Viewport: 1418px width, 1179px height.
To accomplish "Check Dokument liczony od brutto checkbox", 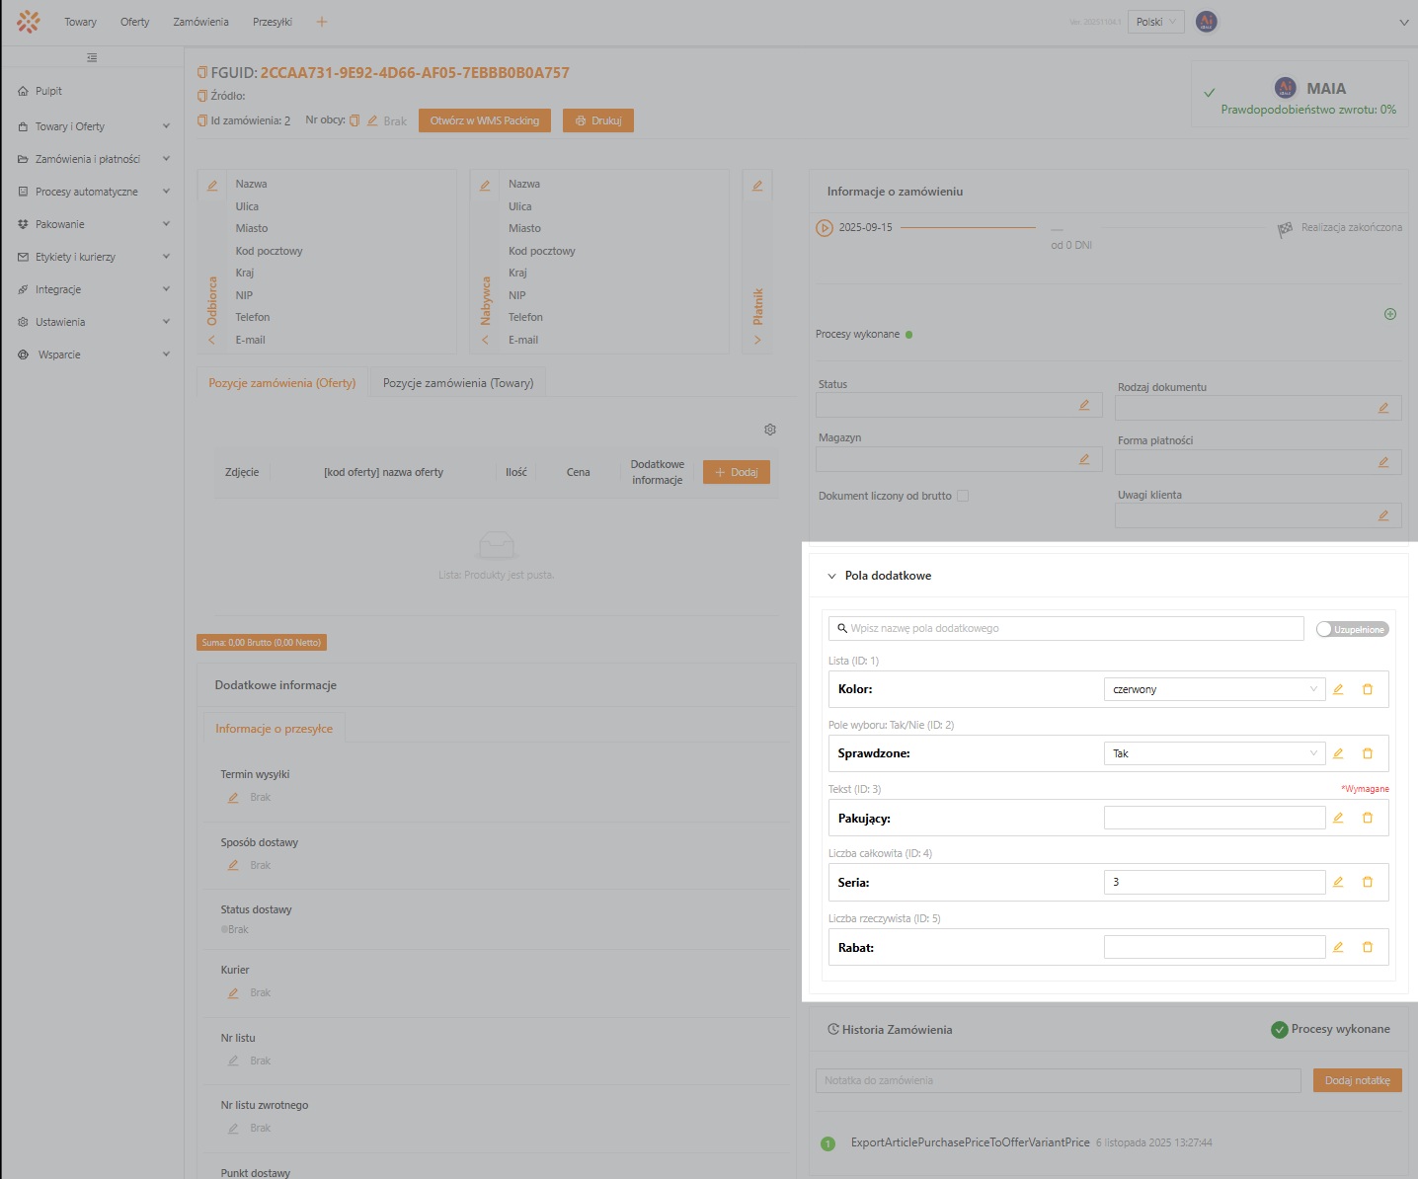I will click(963, 496).
